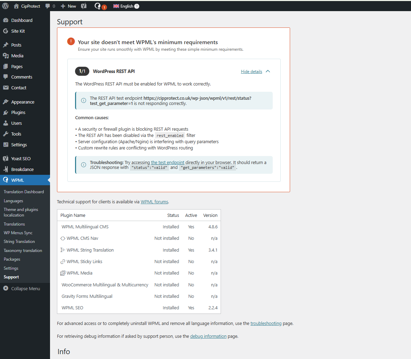Open comments bubble icon in admin bar

(48, 6)
